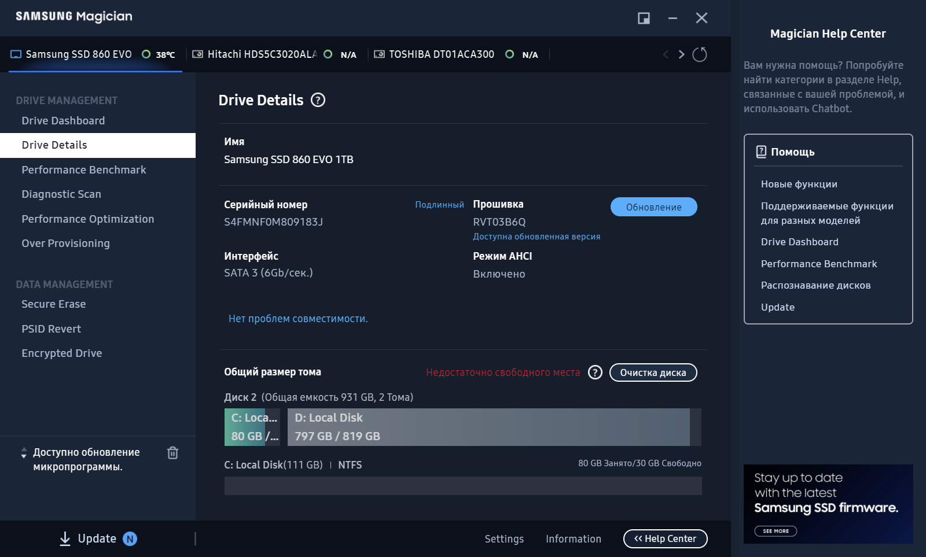Open Drive Dashboard help topic
This screenshot has height=557, width=926.
800,242
